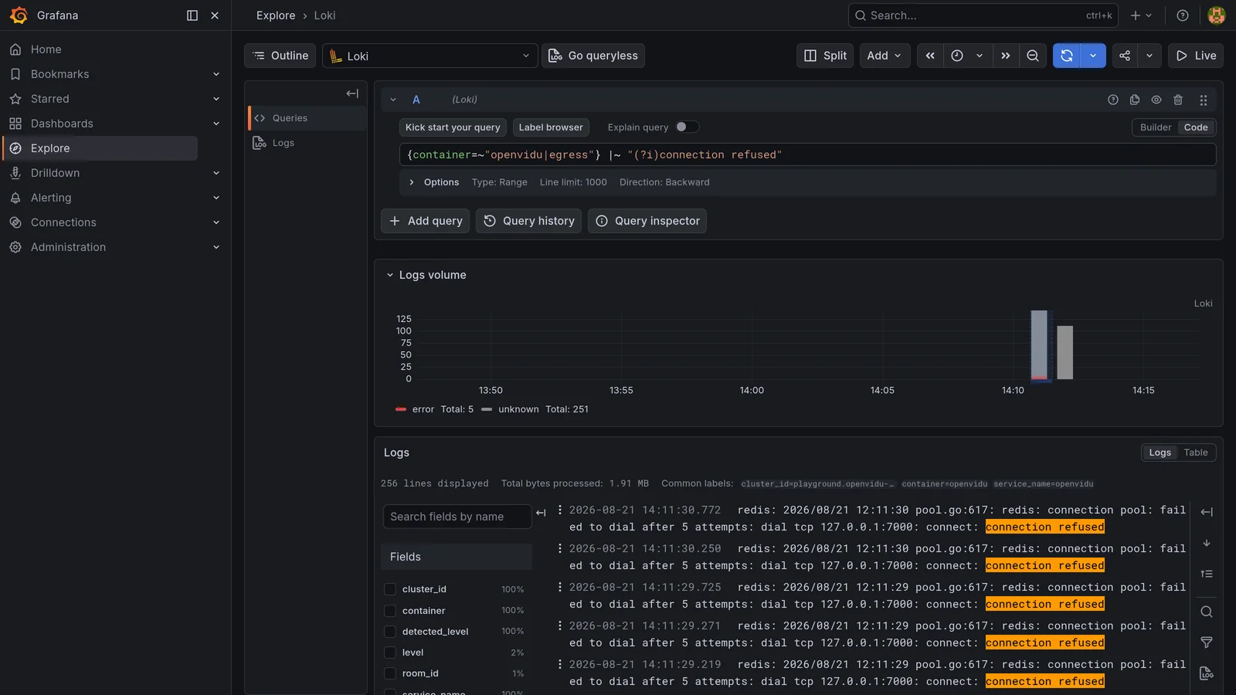The height and width of the screenshot is (695, 1236).
Task: Open the user profile avatar
Action: [1217, 15]
